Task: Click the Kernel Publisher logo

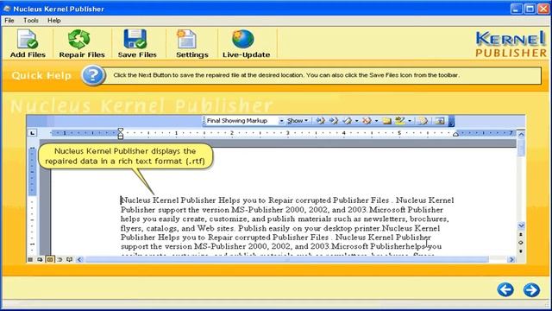Action: click(511, 44)
